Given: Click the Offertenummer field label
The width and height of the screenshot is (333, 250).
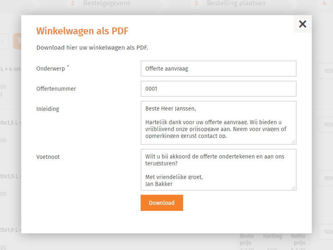Looking at the screenshot, I should tap(56, 89).
